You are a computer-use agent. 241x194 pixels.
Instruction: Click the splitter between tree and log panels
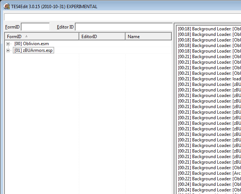[173, 111]
